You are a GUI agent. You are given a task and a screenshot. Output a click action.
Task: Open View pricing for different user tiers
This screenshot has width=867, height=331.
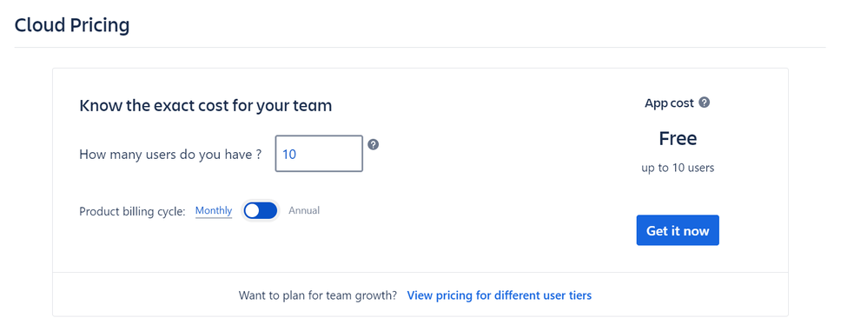(500, 295)
